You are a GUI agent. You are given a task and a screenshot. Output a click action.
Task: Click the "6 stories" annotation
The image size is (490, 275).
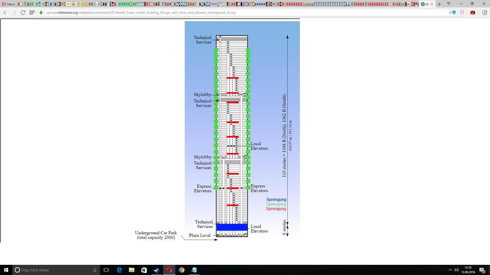(x=284, y=227)
